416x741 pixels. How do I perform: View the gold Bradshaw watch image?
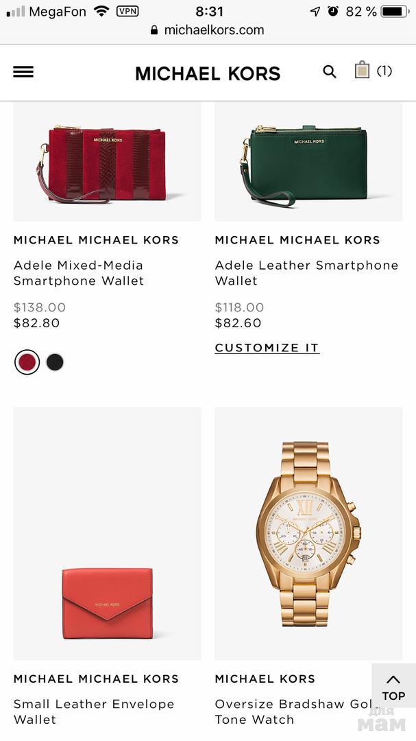309,534
